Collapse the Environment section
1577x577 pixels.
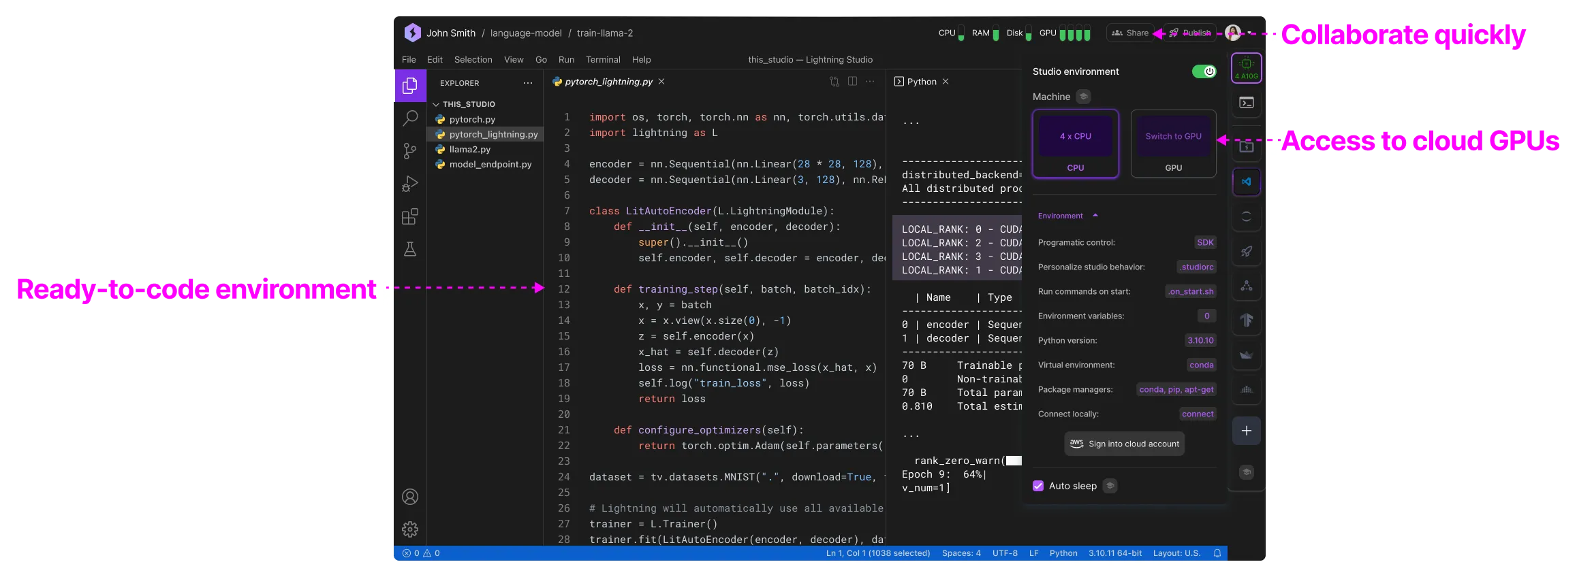point(1067,216)
